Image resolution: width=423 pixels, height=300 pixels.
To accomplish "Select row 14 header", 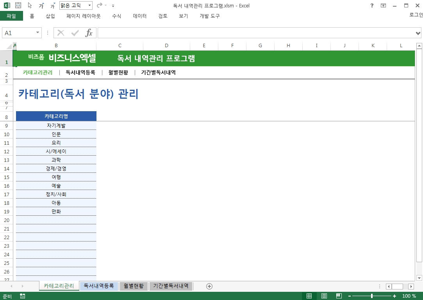I will [7, 169].
